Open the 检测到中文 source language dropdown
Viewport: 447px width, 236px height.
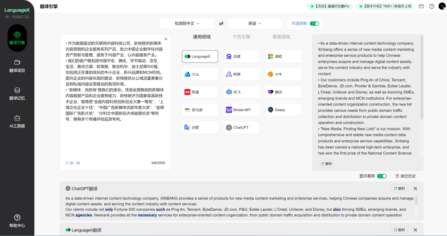pyautogui.click(x=187, y=23)
